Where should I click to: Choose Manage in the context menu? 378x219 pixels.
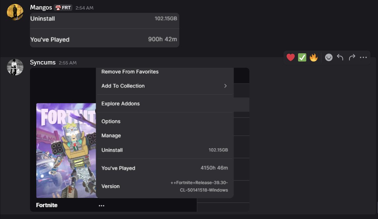pos(111,135)
